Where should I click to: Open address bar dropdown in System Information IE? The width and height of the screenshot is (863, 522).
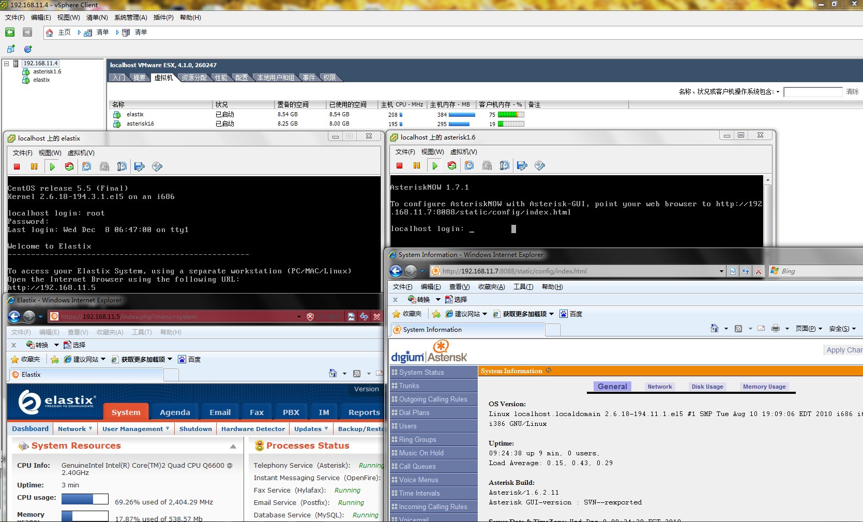[x=721, y=271]
